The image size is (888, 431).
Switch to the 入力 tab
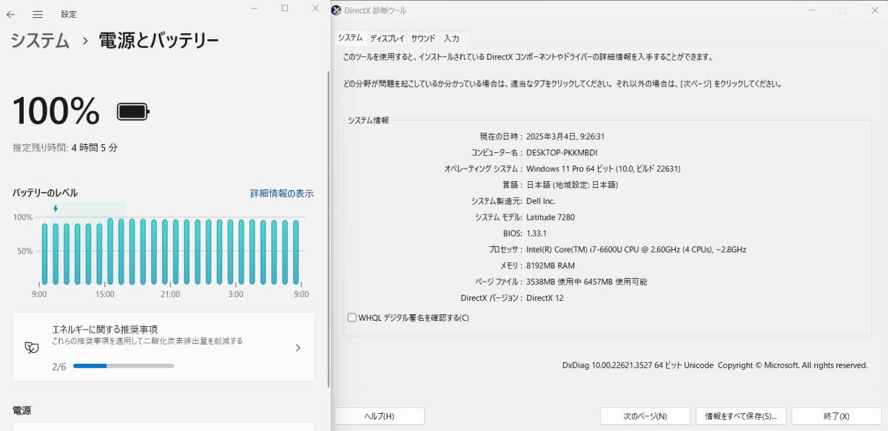tap(451, 38)
